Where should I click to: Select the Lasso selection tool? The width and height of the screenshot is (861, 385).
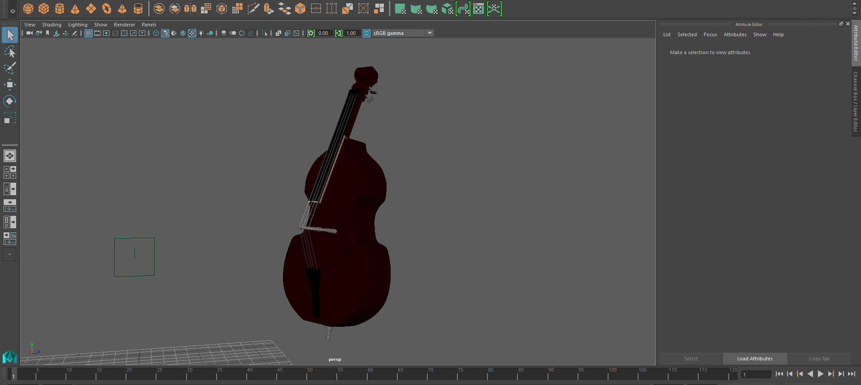tap(10, 52)
